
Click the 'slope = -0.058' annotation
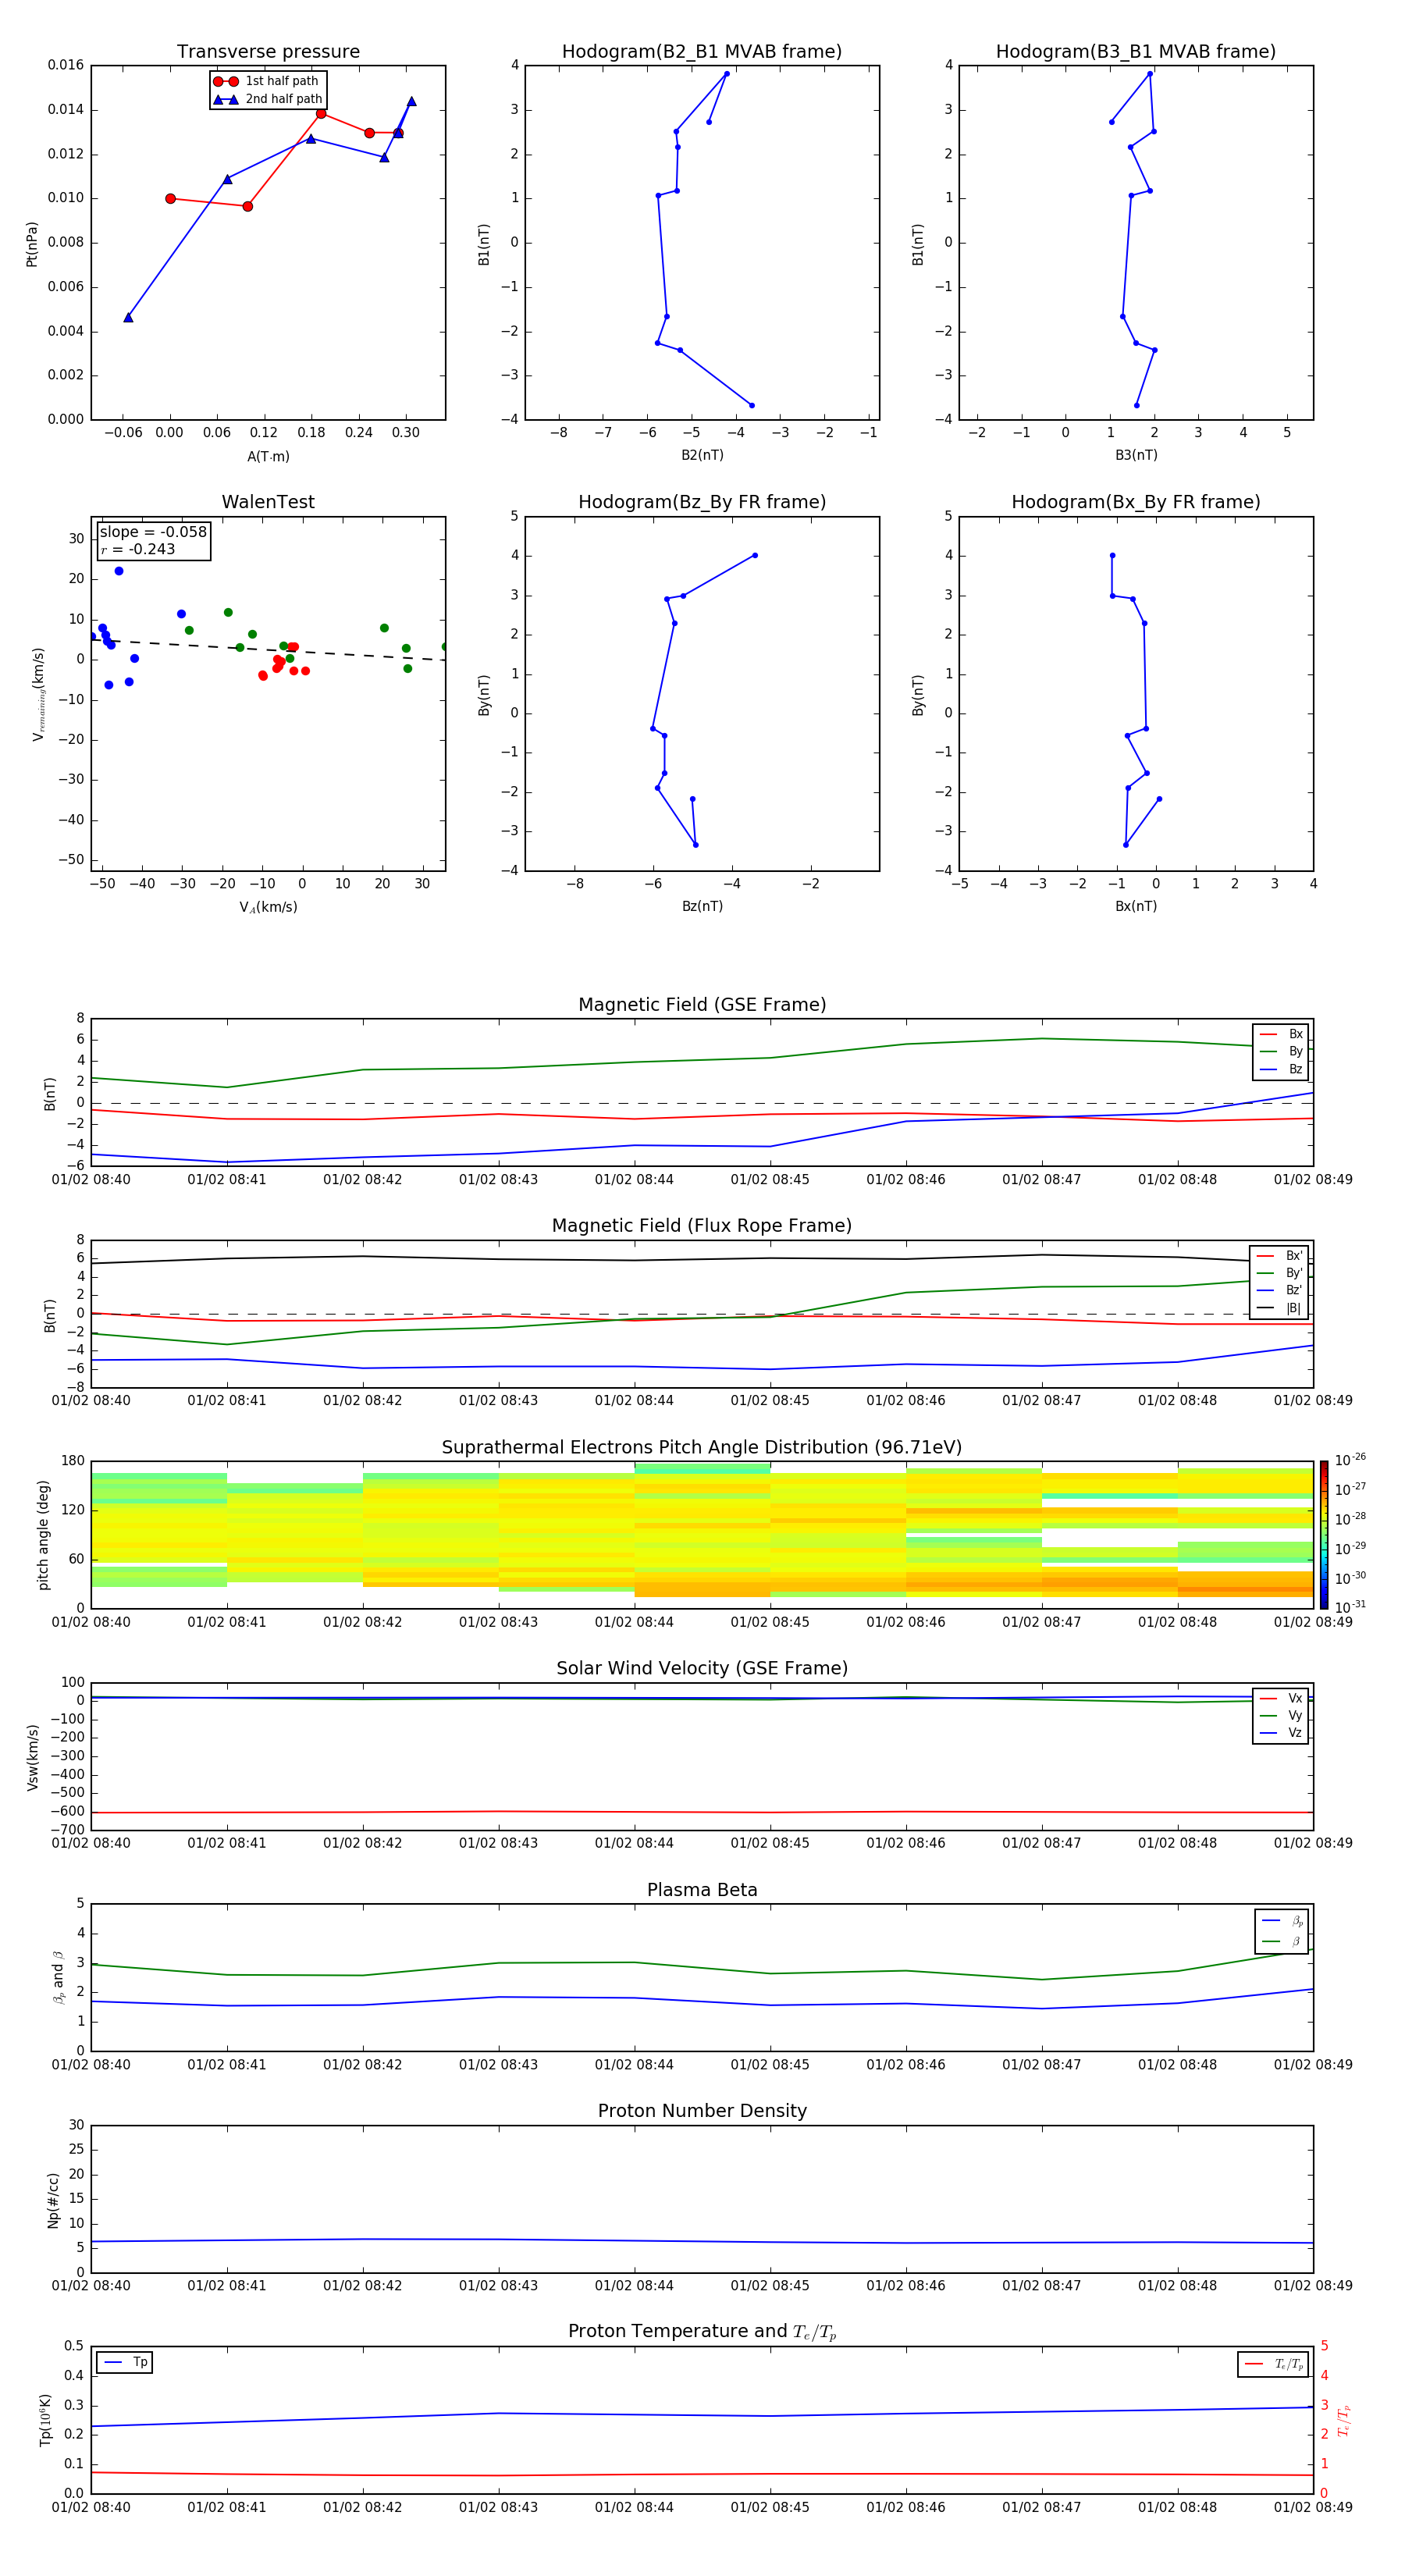153,532
